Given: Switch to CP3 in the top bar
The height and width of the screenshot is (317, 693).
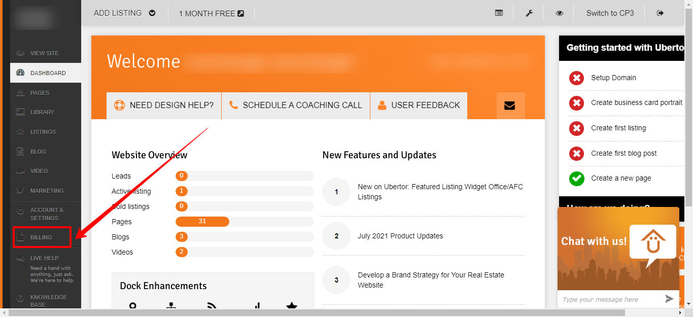Looking at the screenshot, I should click(x=610, y=13).
